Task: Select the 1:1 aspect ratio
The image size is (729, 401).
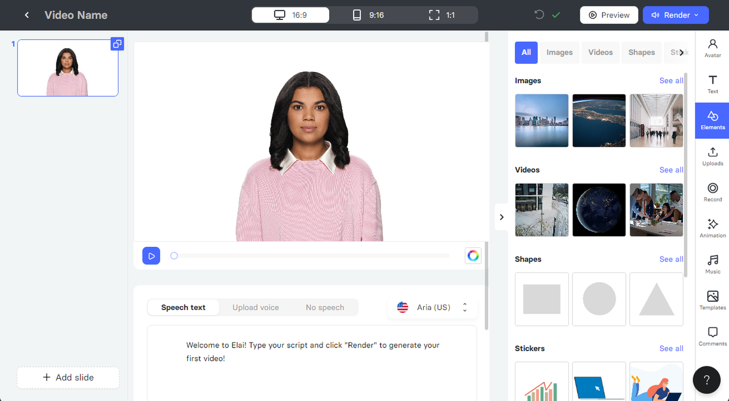Action: tap(441, 15)
